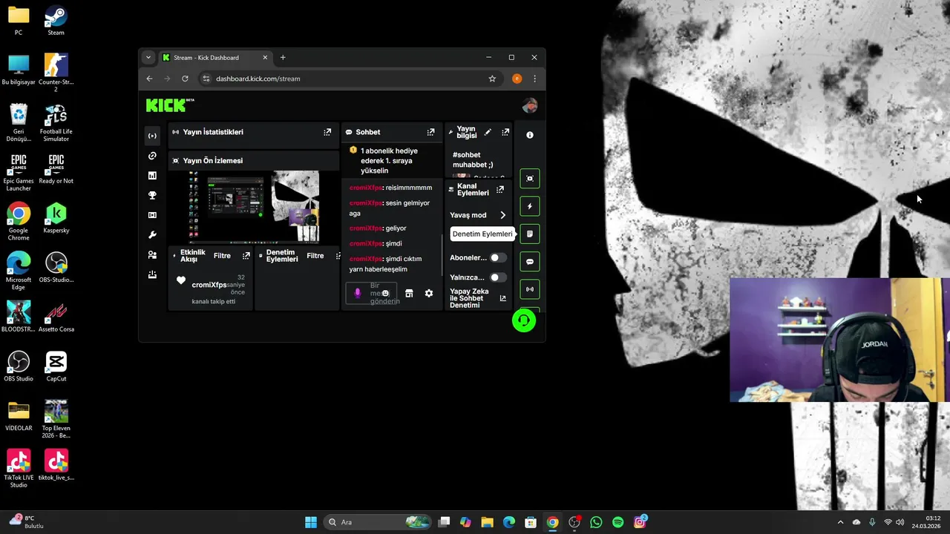
Task: Open the Stream page icon in Kick sidebar
Action: [152, 136]
